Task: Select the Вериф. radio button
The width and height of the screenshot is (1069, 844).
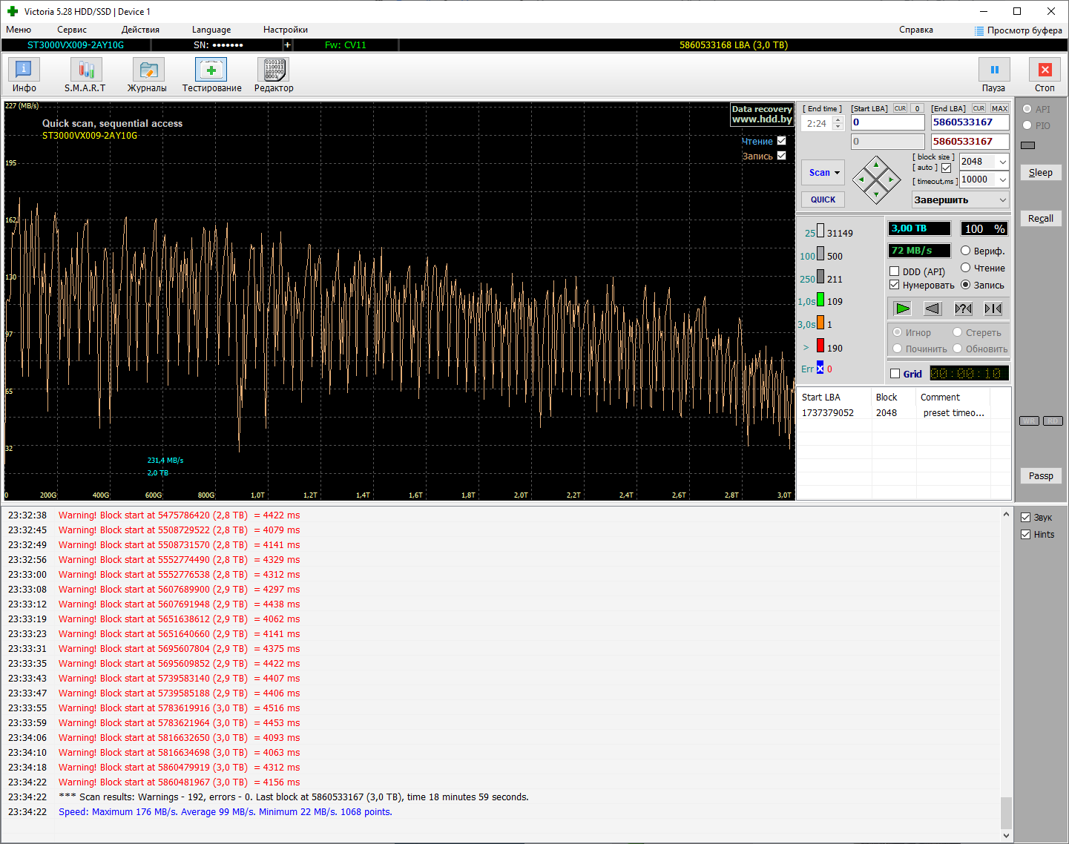Action: tap(966, 251)
